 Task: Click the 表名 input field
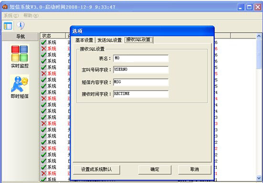tap(141, 58)
